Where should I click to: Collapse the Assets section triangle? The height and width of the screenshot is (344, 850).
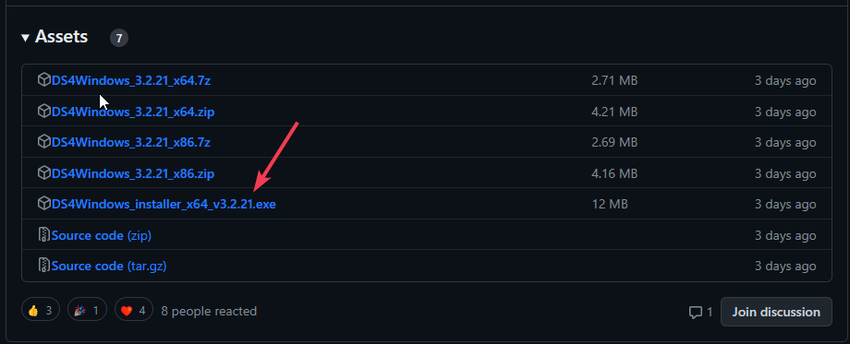point(26,37)
